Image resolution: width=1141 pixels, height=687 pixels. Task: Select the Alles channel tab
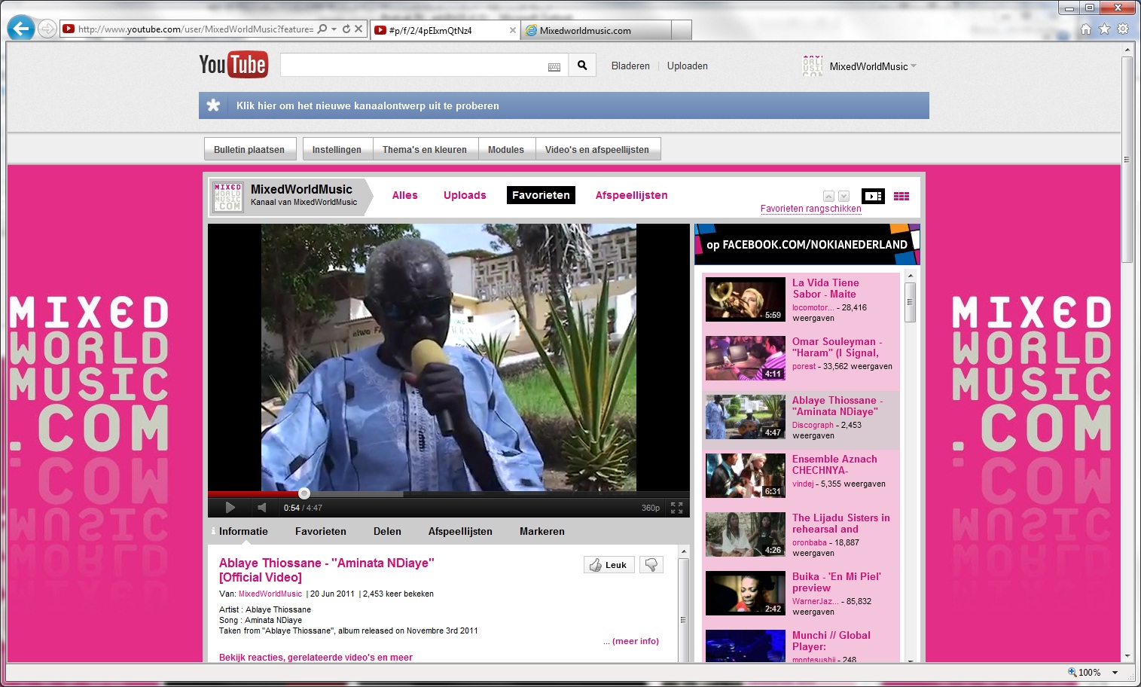pos(405,195)
